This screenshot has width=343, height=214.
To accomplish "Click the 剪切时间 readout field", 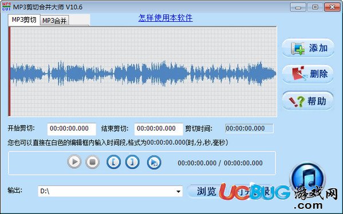I will coord(249,128).
